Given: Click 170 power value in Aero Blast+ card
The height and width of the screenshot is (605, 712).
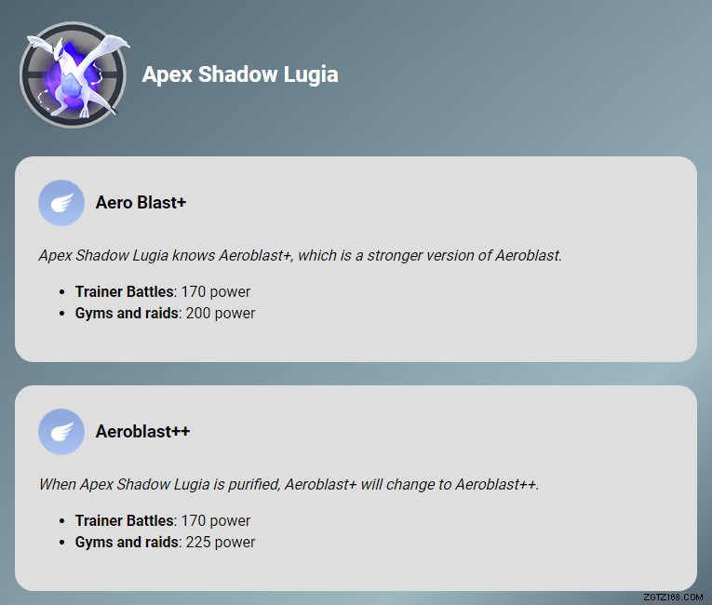Looking at the screenshot, I should [216, 291].
